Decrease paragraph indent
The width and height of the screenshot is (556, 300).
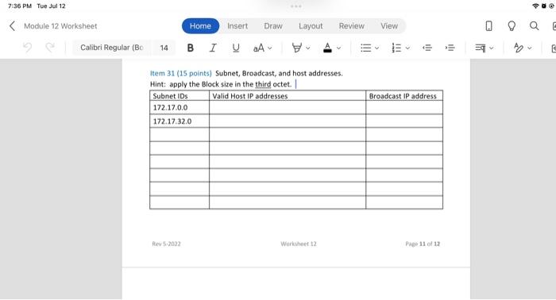coord(427,48)
